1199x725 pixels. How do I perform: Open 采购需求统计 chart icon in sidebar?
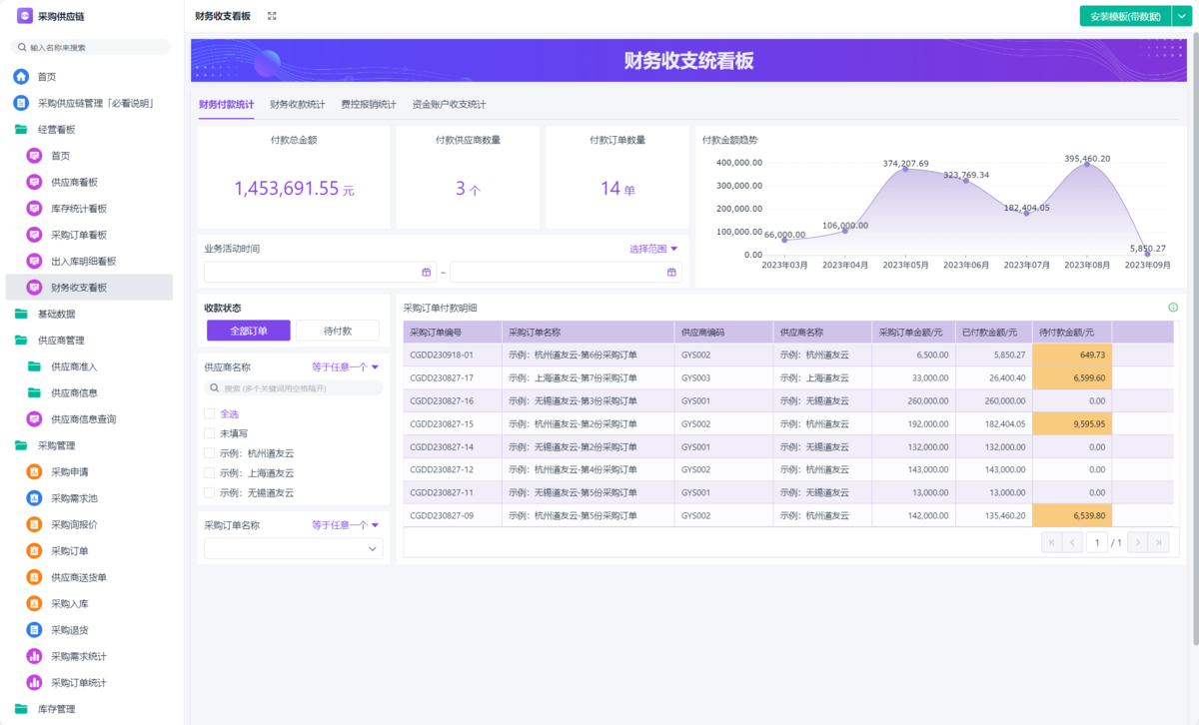coord(34,656)
